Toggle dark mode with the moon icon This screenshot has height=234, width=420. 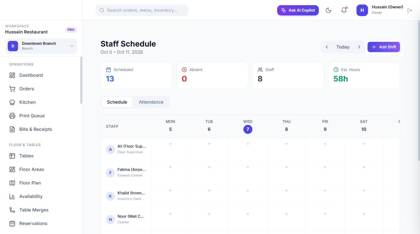pyautogui.click(x=328, y=10)
